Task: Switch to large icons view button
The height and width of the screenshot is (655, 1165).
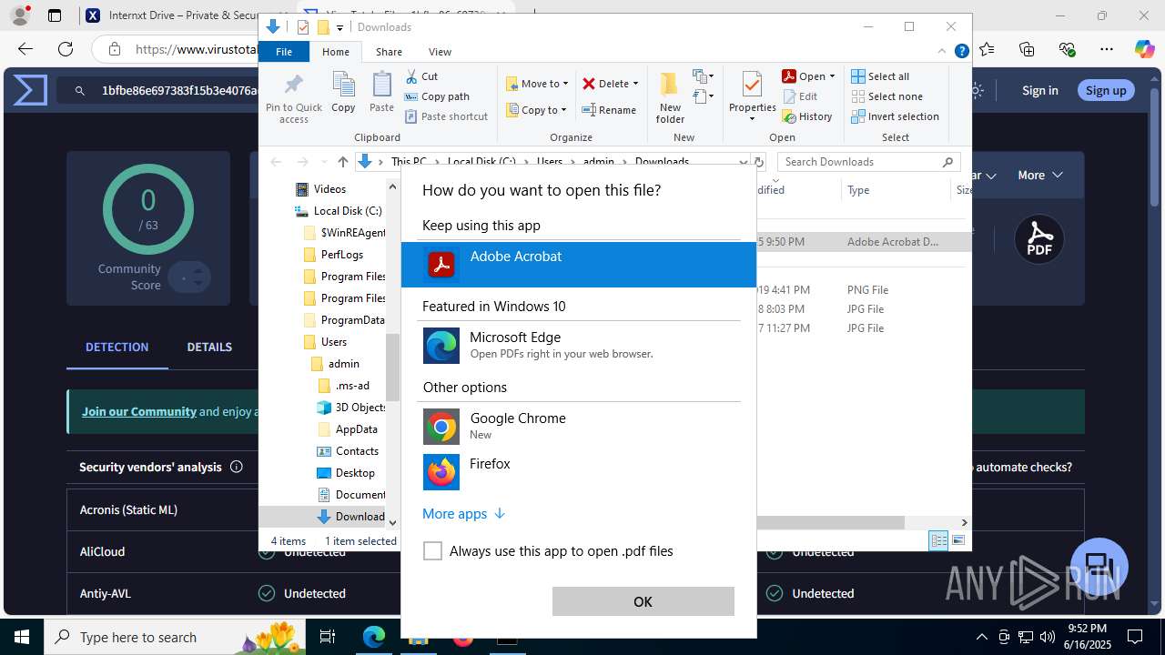Action: (x=957, y=540)
